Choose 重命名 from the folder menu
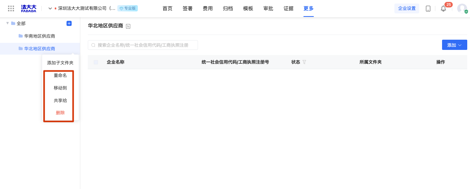 pyautogui.click(x=60, y=76)
